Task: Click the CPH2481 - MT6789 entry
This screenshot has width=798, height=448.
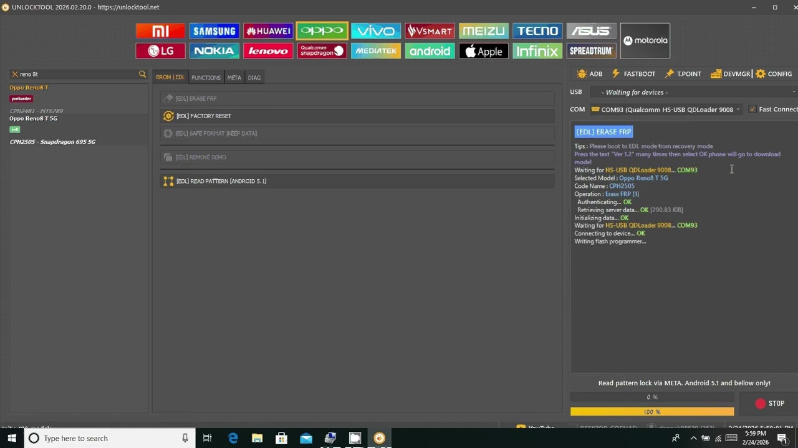Action: click(x=36, y=111)
